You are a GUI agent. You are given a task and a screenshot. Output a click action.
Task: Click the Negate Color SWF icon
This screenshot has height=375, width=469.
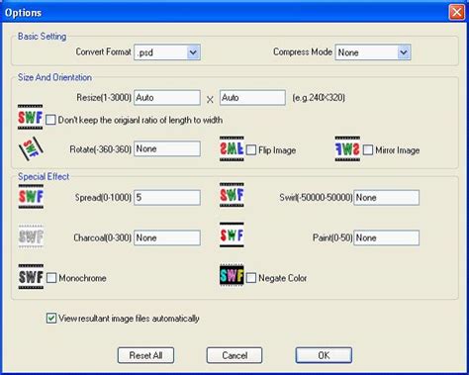click(x=232, y=275)
